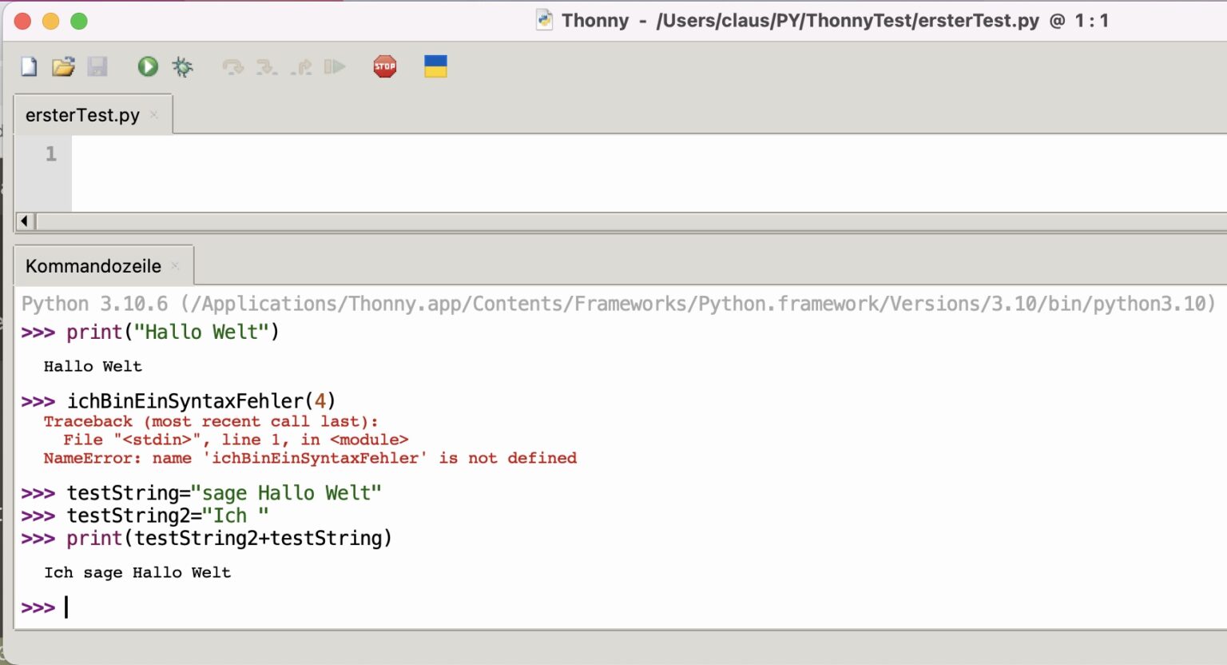Click the Ukrainian flag support icon
Screen dimensions: 1227x665
click(435, 67)
